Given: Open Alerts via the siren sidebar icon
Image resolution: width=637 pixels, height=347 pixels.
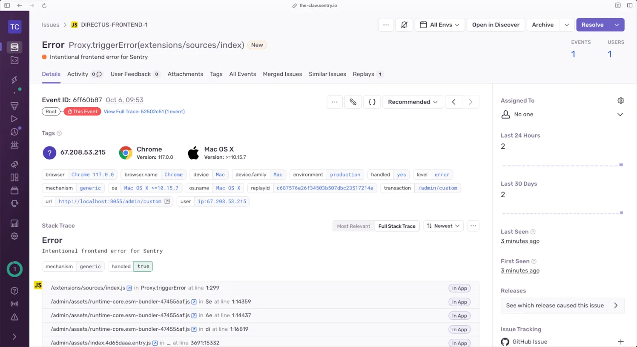Looking at the screenshot, I should 14,145.
